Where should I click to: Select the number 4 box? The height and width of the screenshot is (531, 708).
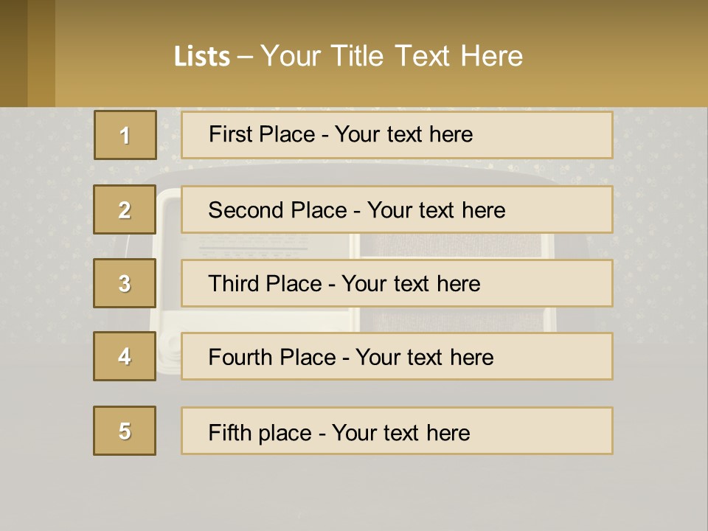pyautogui.click(x=125, y=356)
